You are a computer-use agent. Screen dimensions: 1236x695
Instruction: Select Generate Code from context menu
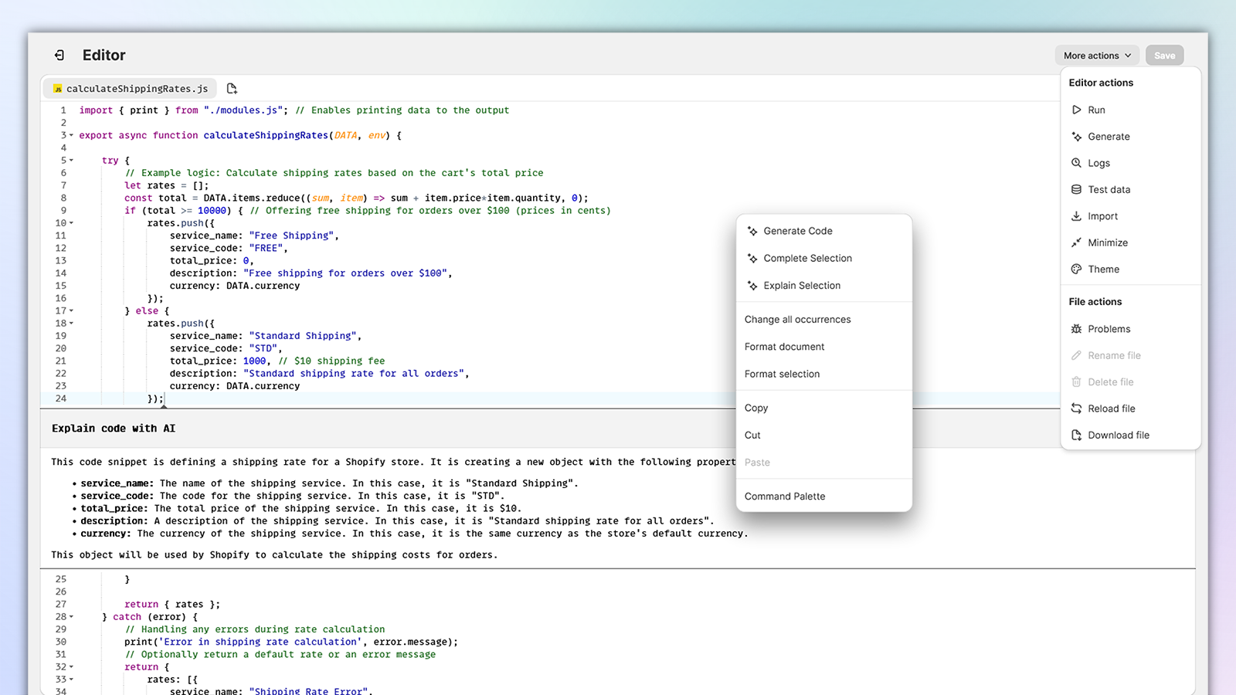point(824,231)
